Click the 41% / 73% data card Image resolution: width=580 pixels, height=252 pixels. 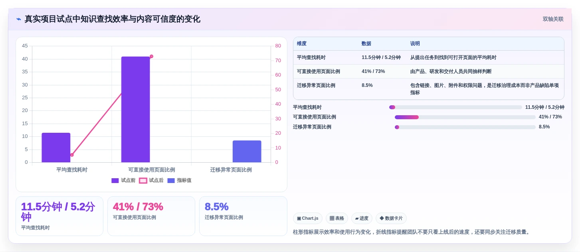pos(151,216)
